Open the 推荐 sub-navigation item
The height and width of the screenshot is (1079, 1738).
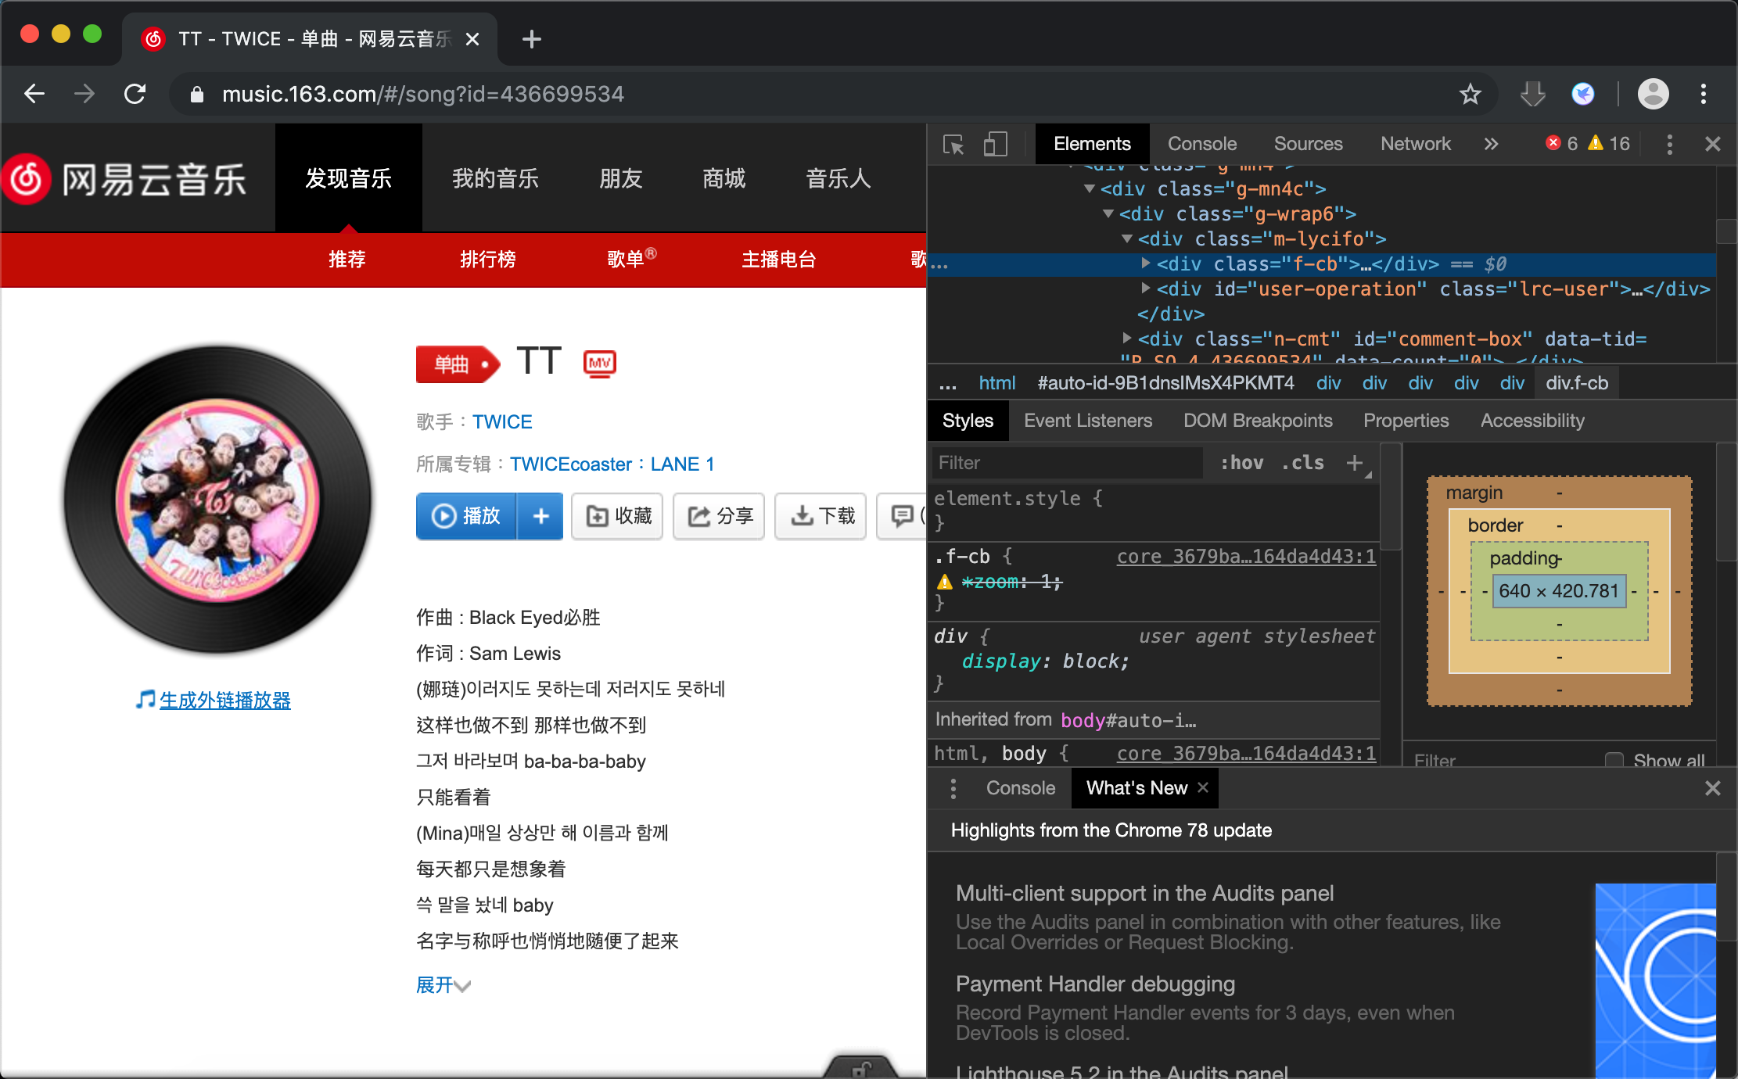click(347, 260)
